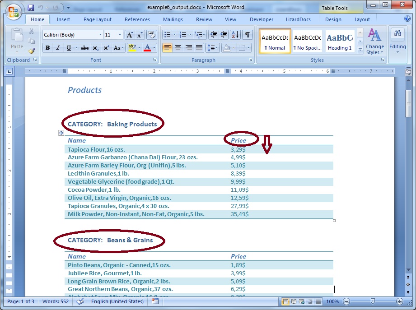Click the table move handle icon

pos(61,133)
